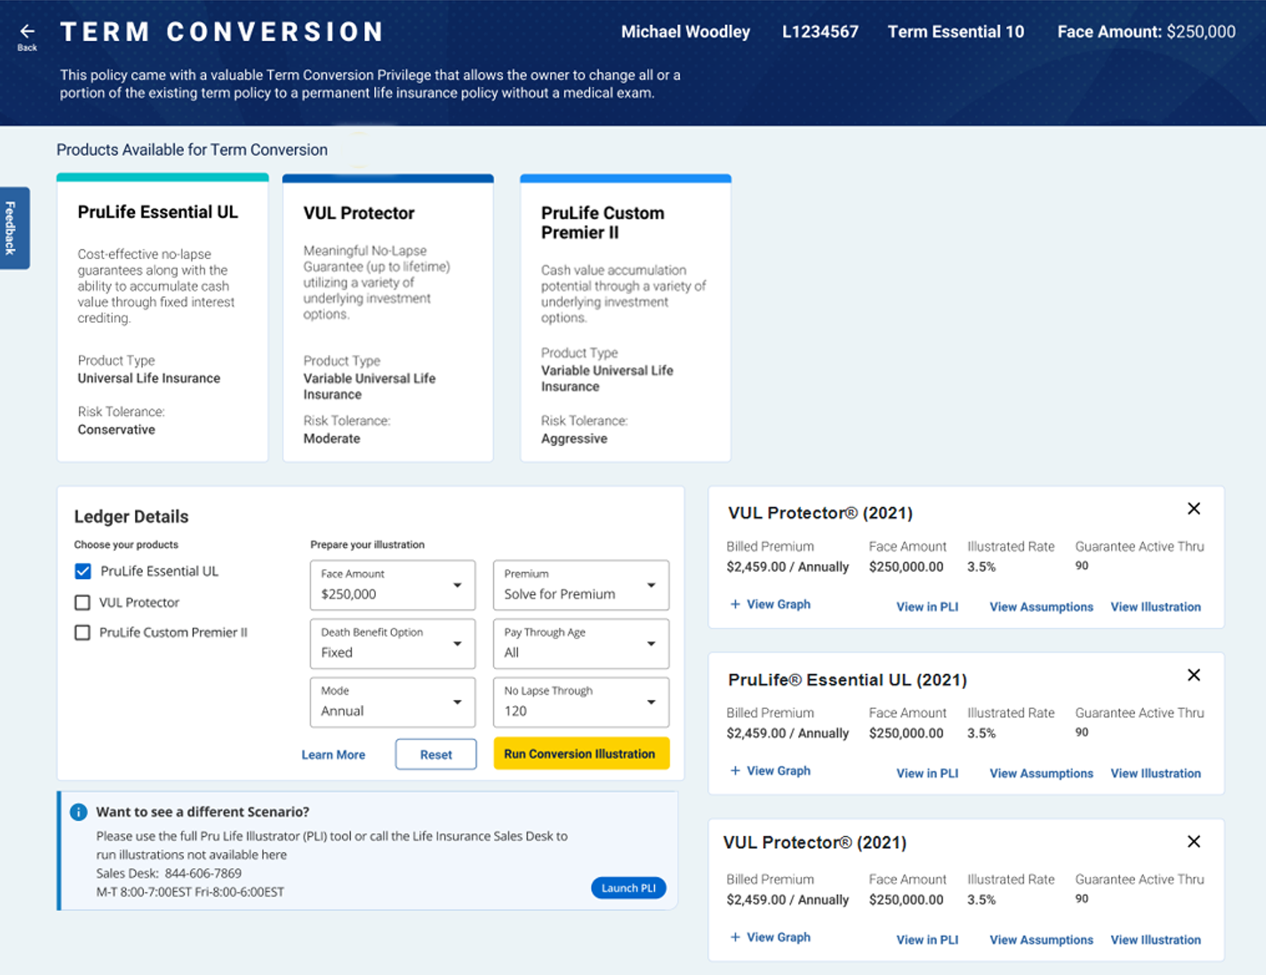Click the info icon beside different Scenario
The height and width of the screenshot is (975, 1266).
tap(79, 812)
